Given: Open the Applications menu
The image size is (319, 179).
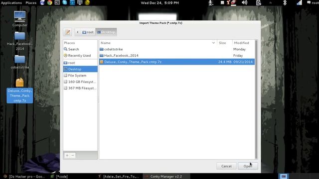Looking at the screenshot, I should 11,2.
